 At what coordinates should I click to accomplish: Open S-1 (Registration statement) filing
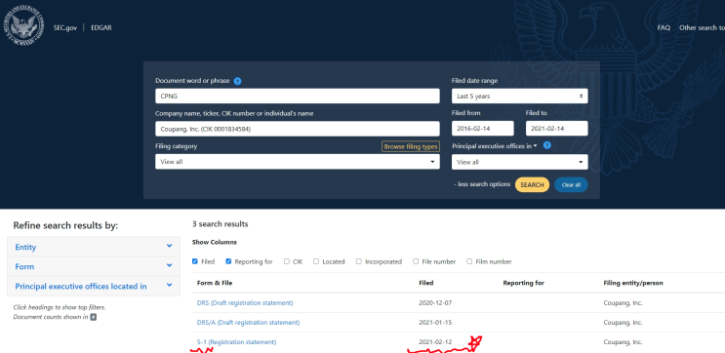click(236, 342)
